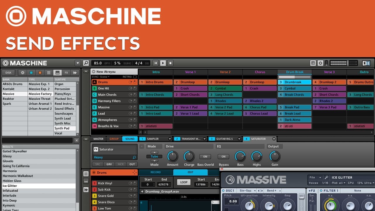This screenshot has height=211, width=375.
Task: Open the SATURATOR slot dropdown arrow
Action: 274,139
